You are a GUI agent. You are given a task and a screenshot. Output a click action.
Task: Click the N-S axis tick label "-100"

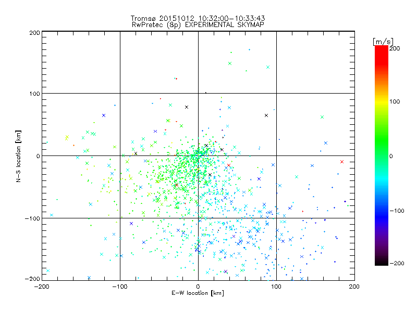click(x=32, y=218)
